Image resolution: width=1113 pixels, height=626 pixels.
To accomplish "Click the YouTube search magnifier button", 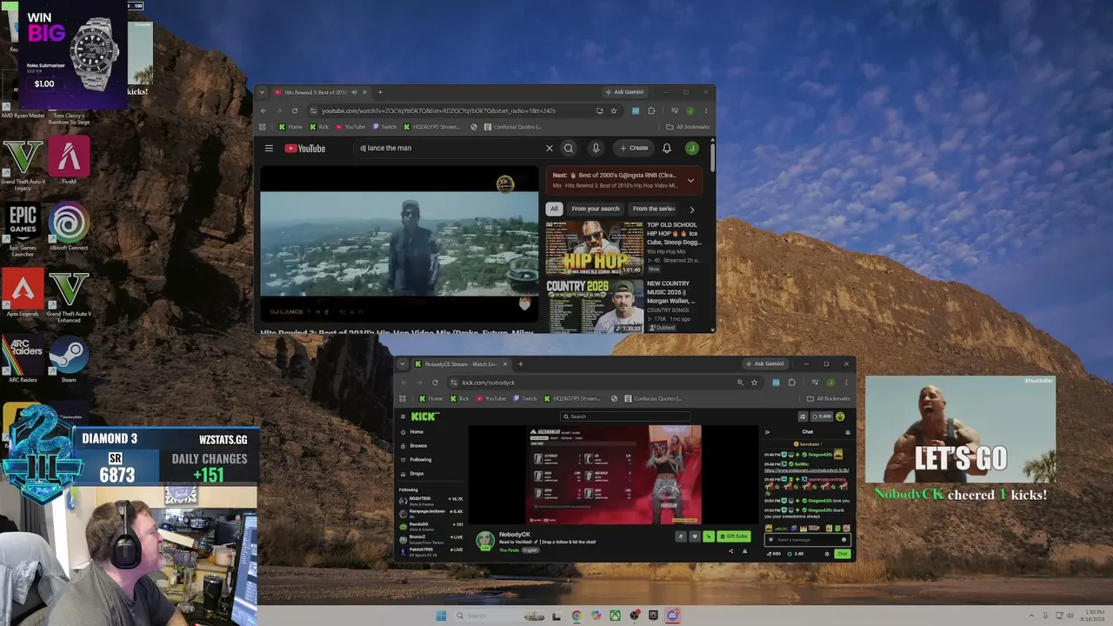I will (x=569, y=148).
